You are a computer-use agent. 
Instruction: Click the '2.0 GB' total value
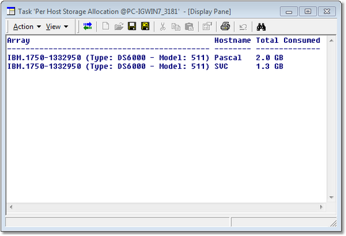pyautogui.click(x=270, y=58)
